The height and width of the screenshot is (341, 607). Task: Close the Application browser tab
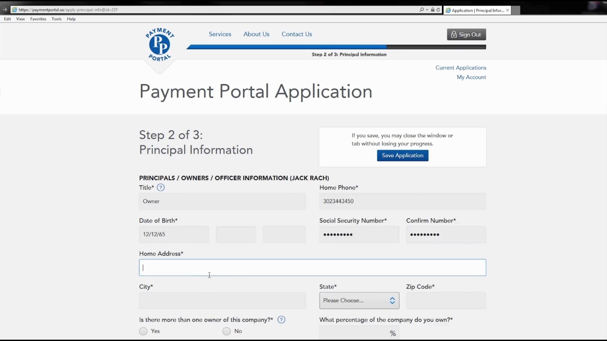(507, 10)
